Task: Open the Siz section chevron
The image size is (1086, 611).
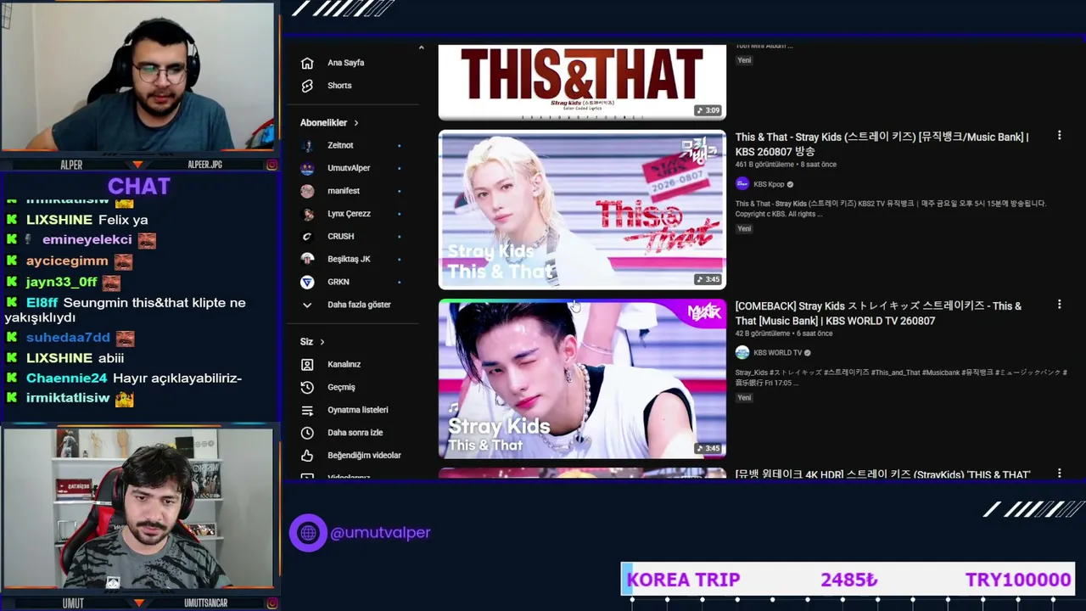Action: tap(322, 342)
